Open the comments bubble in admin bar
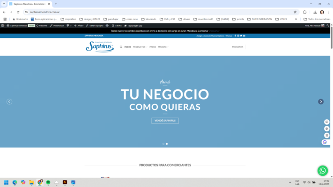333x187 pixels. click(69, 26)
